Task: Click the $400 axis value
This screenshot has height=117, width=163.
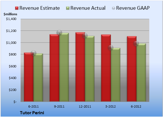Action: pos(12,78)
